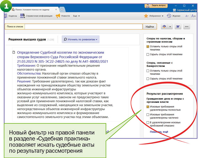Screen dimensions: 204x158
Task: Open a new tab with plus button
Action: [x=62, y=9]
